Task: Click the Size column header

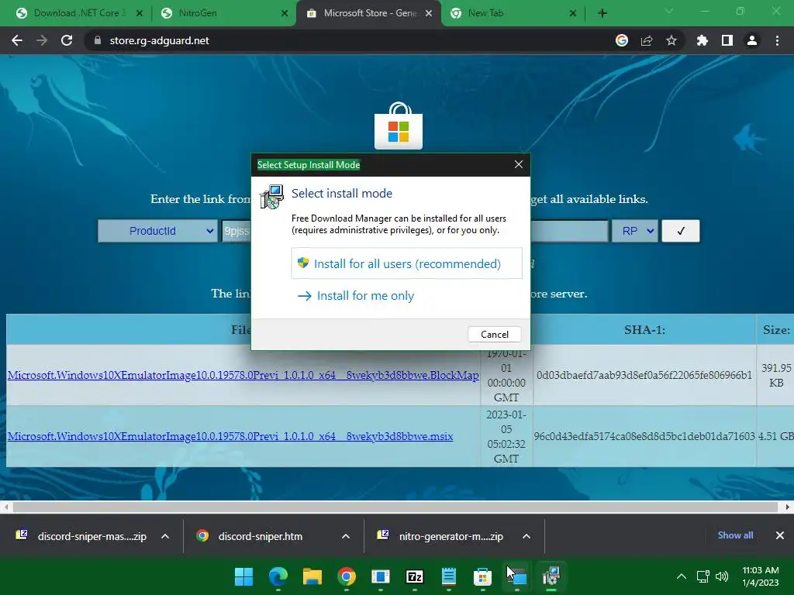Action: pos(775,330)
